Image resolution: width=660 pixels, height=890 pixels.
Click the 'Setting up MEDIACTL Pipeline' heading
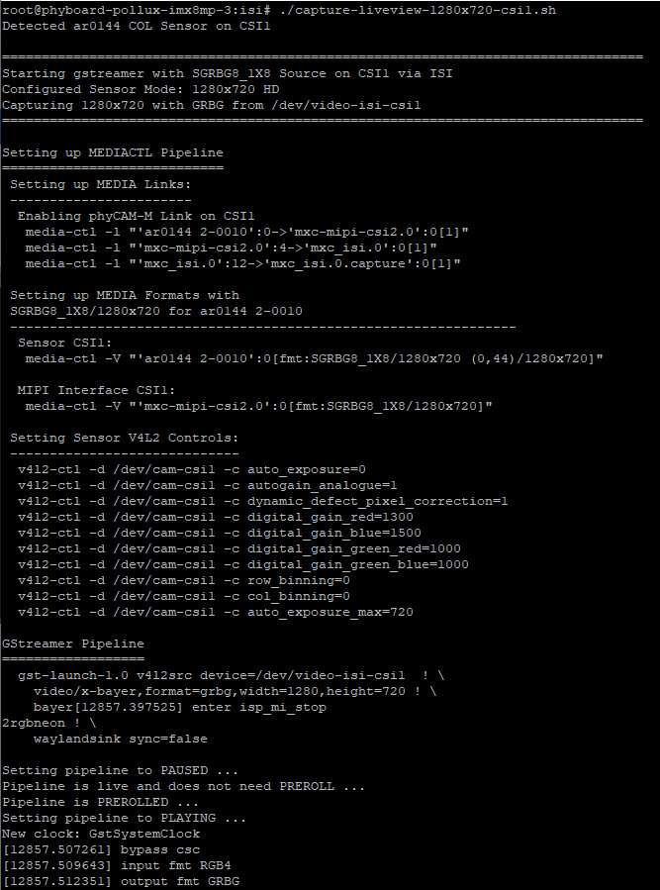pyautogui.click(x=113, y=152)
